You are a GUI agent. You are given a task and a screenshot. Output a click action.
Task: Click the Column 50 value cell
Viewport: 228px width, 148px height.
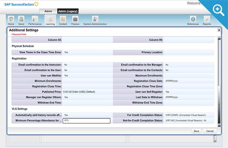tap(87, 40)
